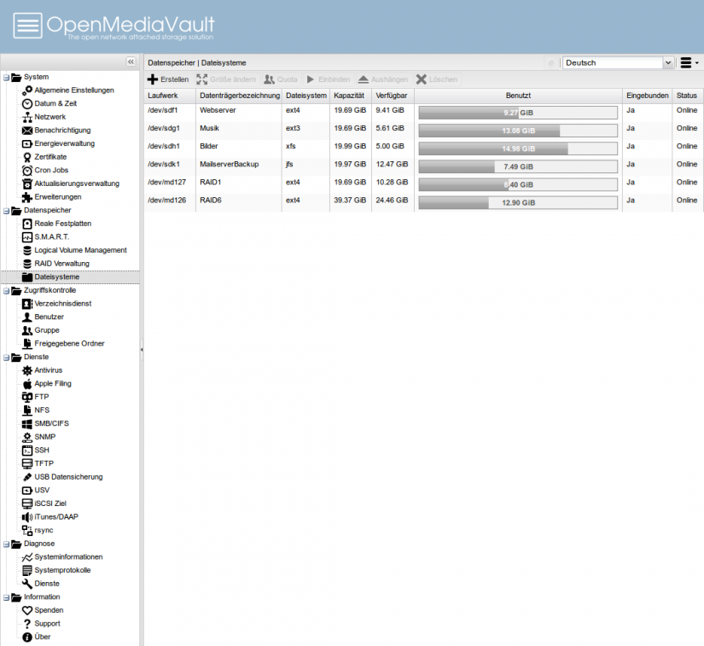Click the Musik row usage bar
Viewport: 704px width, 646px height.
click(x=518, y=128)
